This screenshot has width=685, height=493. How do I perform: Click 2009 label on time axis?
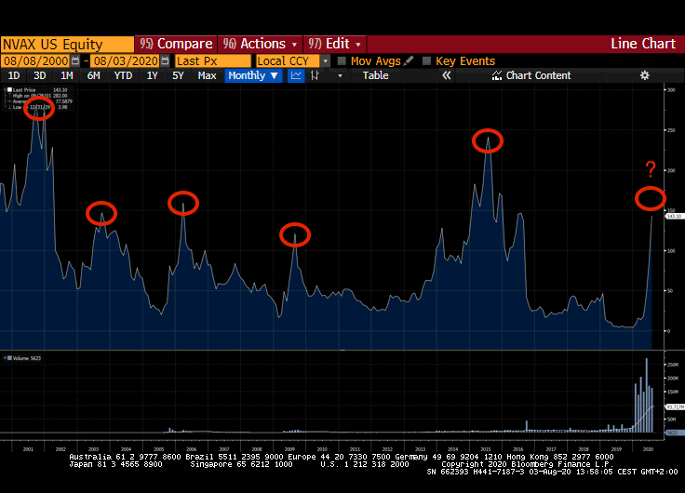click(289, 449)
